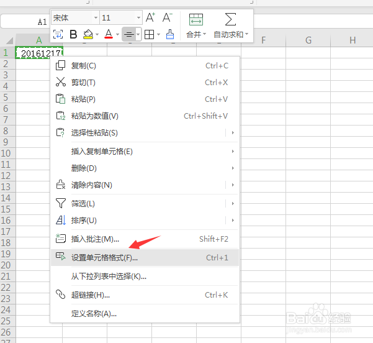Select row 2 header
Viewport: 373px width, 343px height.
pos(7,64)
